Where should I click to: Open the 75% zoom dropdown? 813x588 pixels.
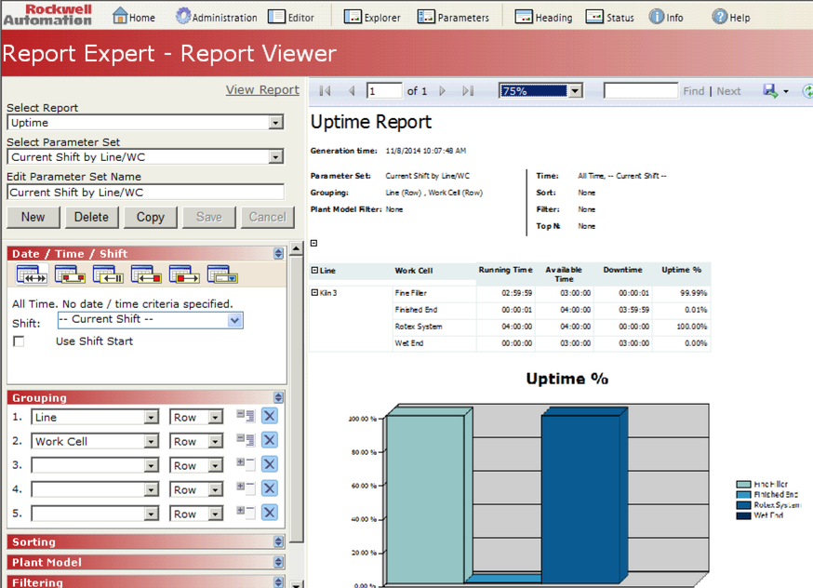coord(575,91)
